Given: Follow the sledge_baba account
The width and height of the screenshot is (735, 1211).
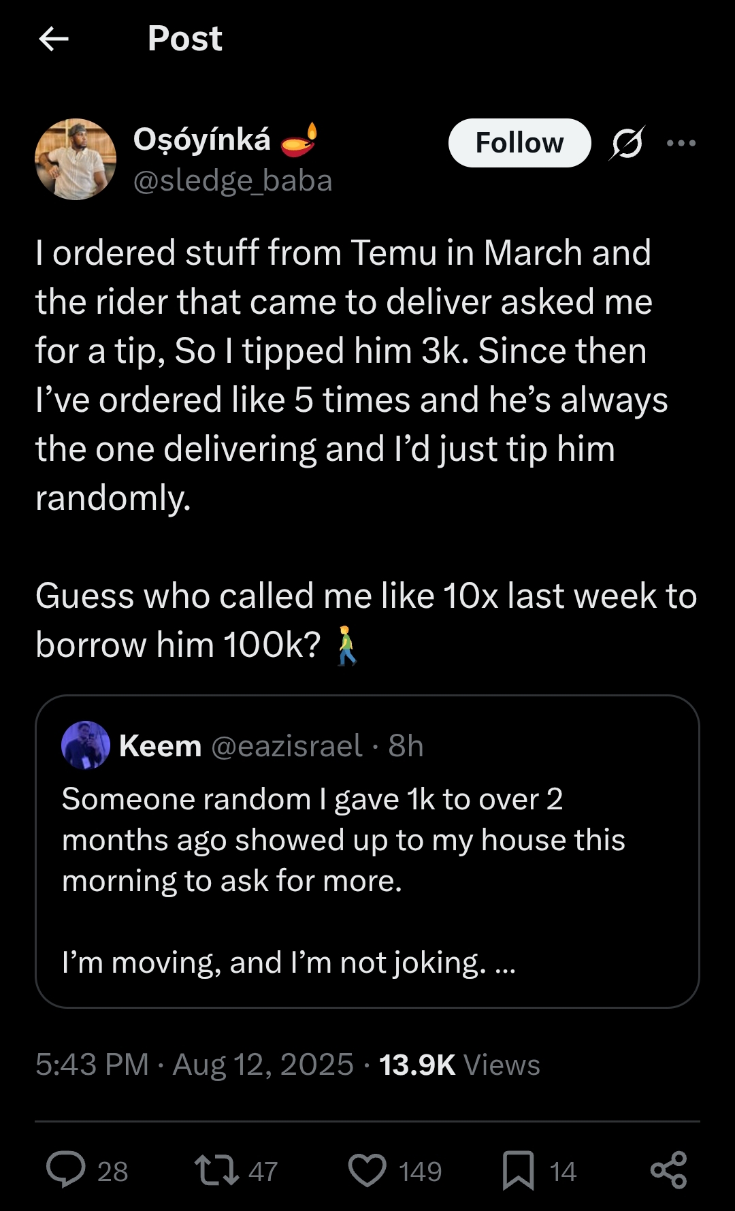Looking at the screenshot, I should coord(519,143).
